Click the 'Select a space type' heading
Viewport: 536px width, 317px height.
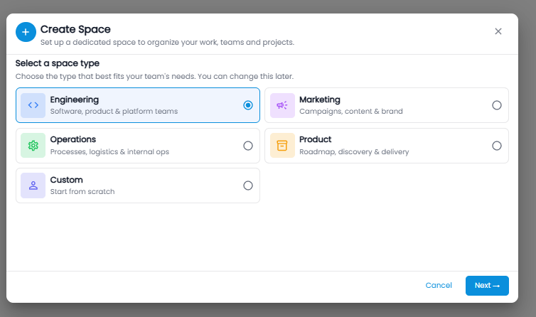point(58,63)
